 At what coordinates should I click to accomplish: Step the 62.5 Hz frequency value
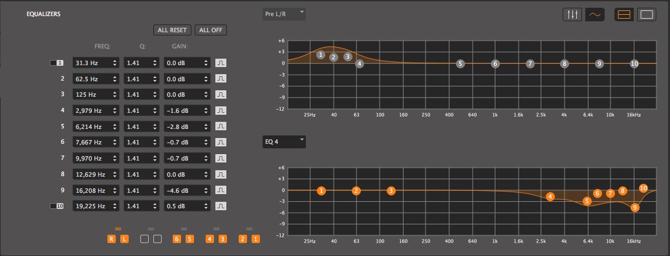pos(114,79)
